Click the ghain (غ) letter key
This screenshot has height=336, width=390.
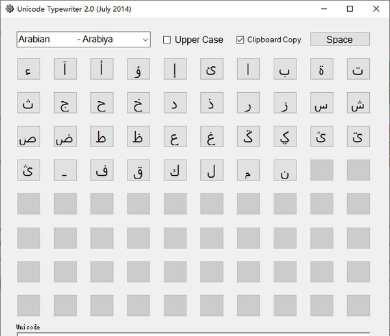212,136
